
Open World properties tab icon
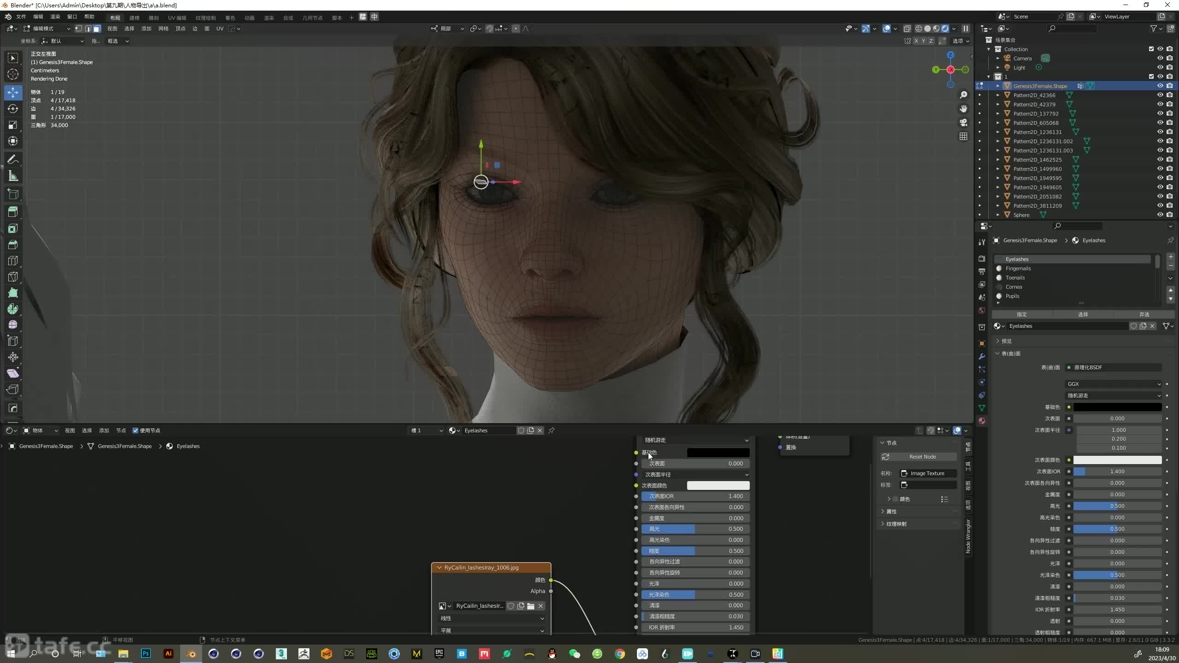[982, 310]
